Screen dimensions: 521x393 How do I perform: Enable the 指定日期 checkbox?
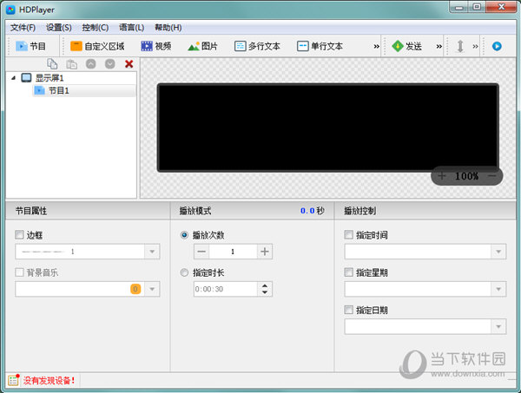348,310
